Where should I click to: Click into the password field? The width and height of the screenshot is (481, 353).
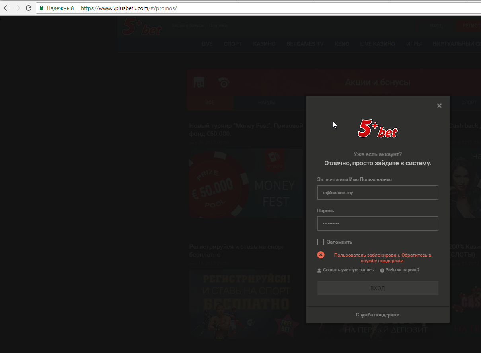click(x=378, y=224)
